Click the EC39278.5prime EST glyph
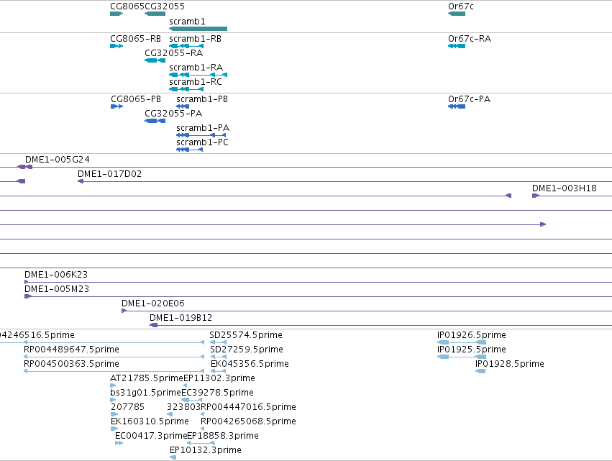Screen dimensions: 612x461 click(191, 400)
